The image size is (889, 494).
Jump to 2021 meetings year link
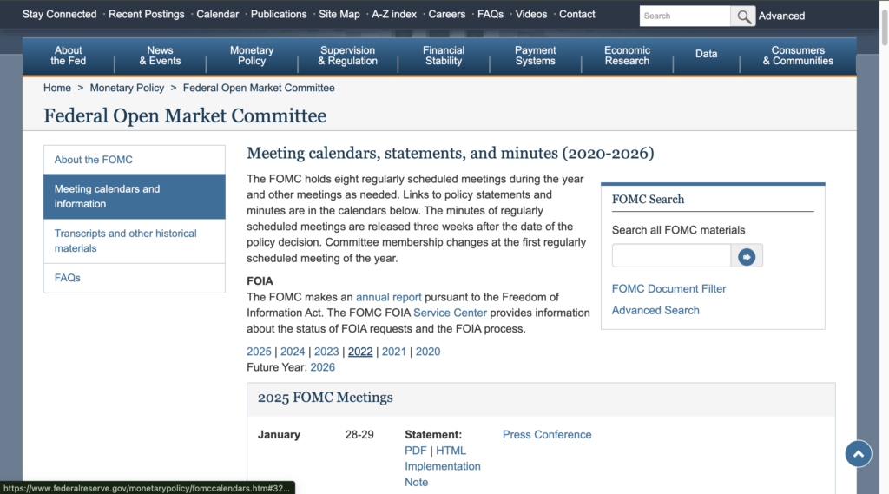pos(394,352)
